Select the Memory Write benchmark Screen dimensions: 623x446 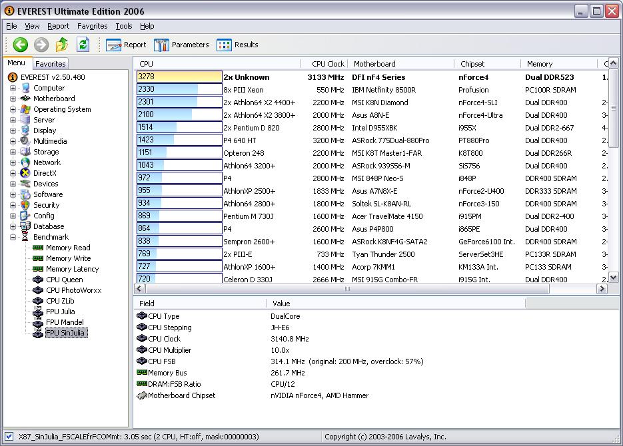pos(69,258)
